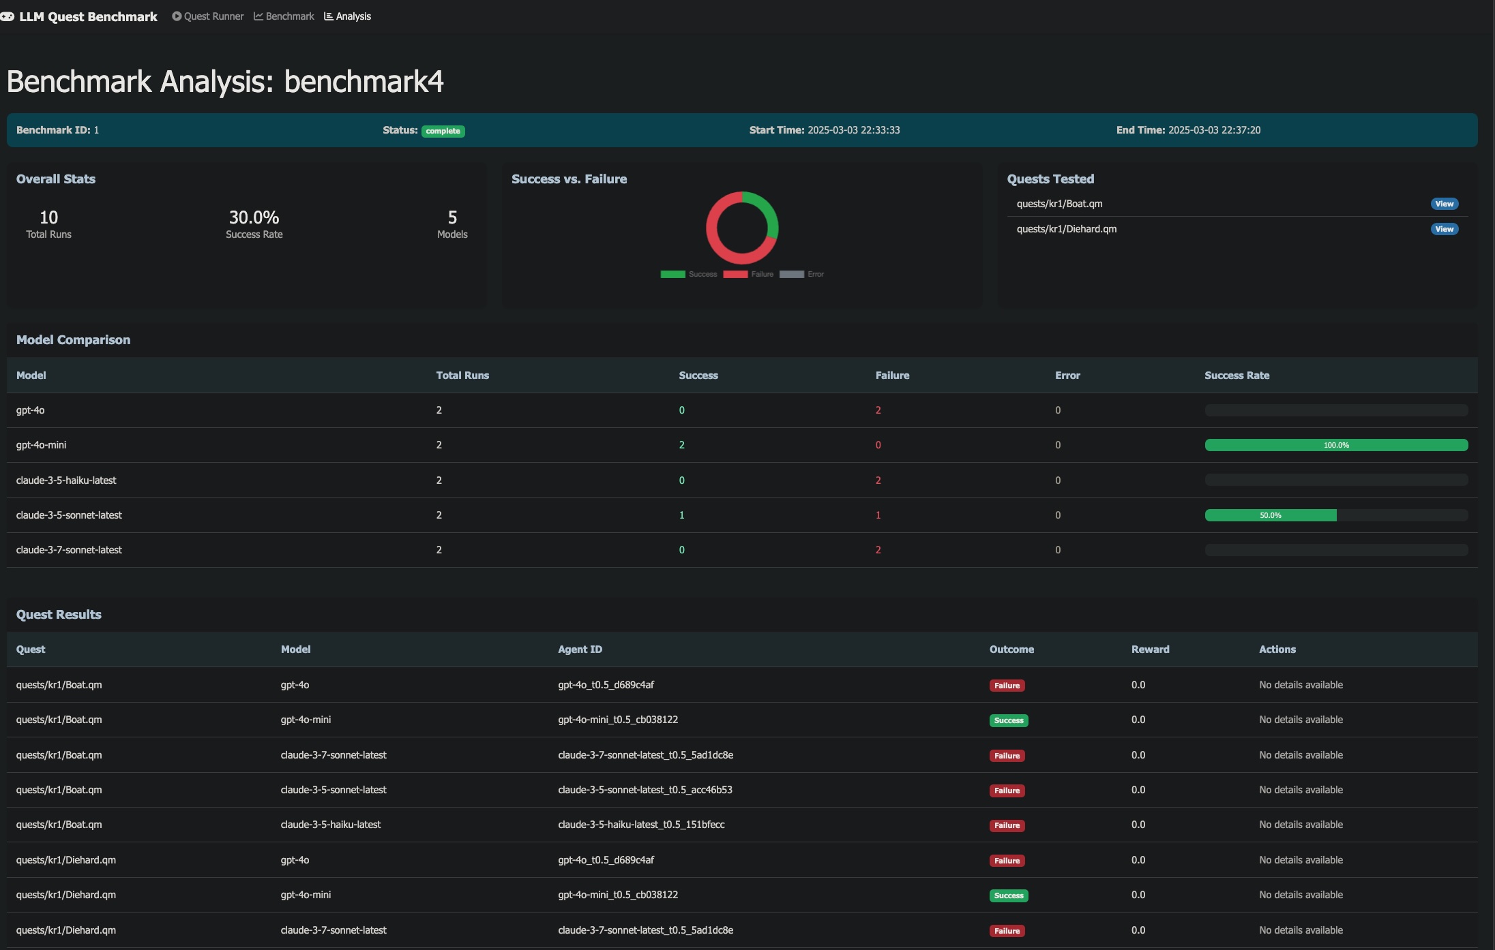The height and width of the screenshot is (950, 1495).
Task: Select the Analysis nav item
Action: (x=353, y=16)
